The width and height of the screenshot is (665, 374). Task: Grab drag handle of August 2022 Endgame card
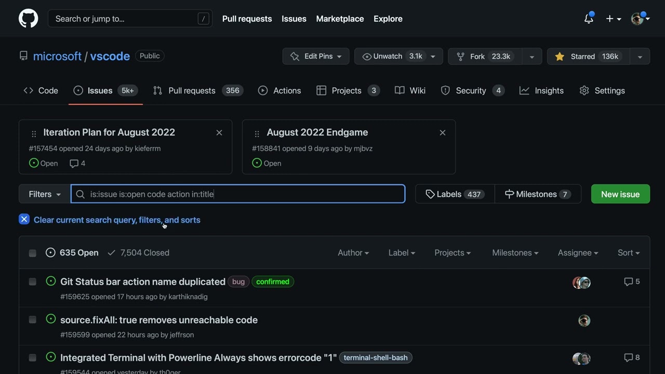coord(257,133)
